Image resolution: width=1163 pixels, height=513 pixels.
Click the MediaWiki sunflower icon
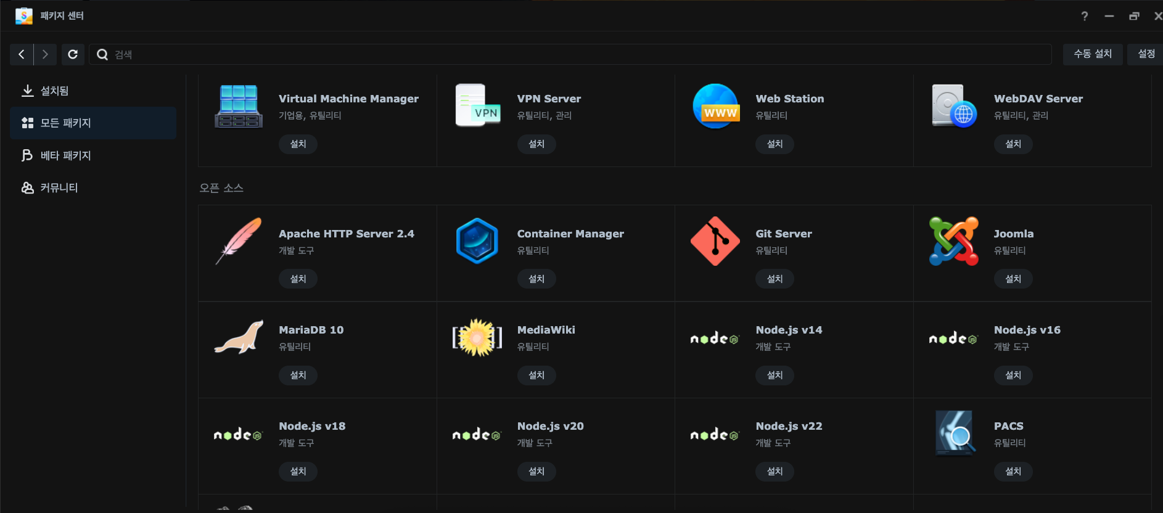pos(477,337)
